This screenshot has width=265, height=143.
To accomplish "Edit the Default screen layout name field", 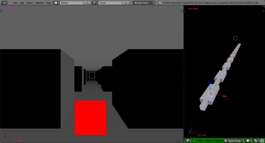I will [71, 3].
